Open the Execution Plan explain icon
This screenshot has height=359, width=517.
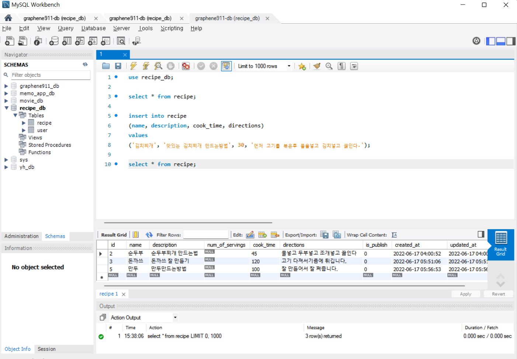[158, 66]
